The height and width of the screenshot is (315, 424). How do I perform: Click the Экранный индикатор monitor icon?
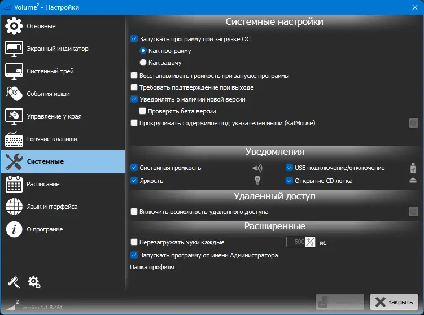(x=14, y=49)
